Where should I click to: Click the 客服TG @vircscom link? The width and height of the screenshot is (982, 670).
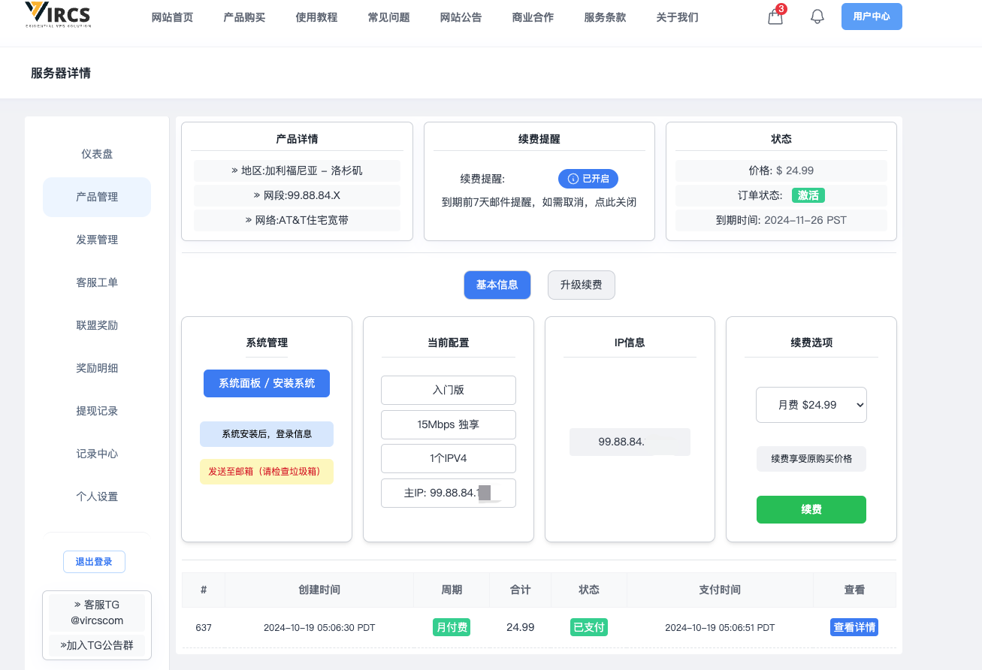coord(97,613)
